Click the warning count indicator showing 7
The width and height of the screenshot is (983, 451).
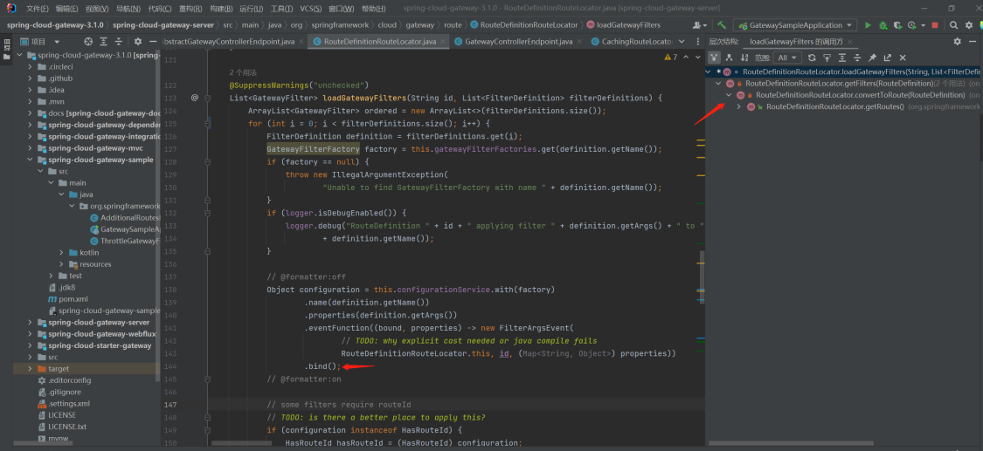[x=671, y=57]
